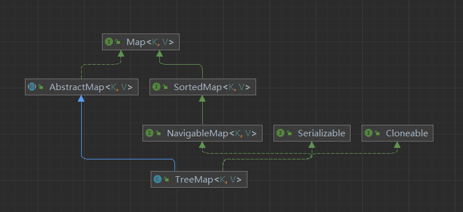Click the interface icon on the NavigableMap node
The height and width of the screenshot is (212, 463).
150,133
